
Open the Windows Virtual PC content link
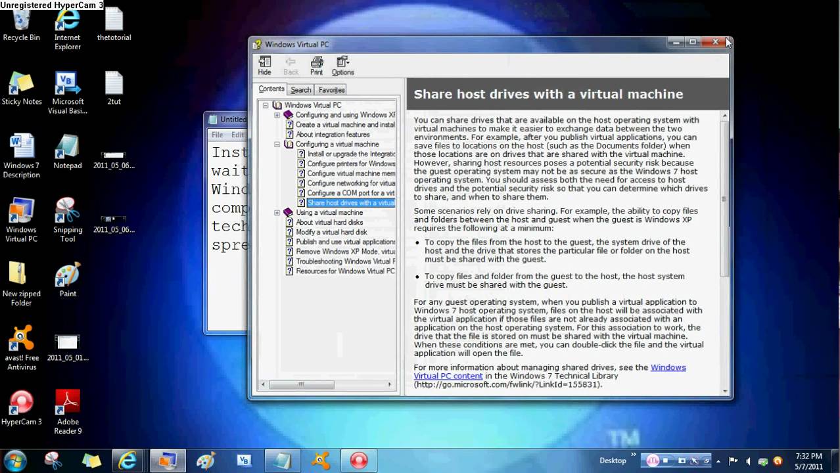click(549, 372)
